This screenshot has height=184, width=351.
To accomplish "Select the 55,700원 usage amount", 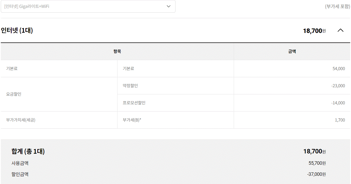I will click(317, 163).
